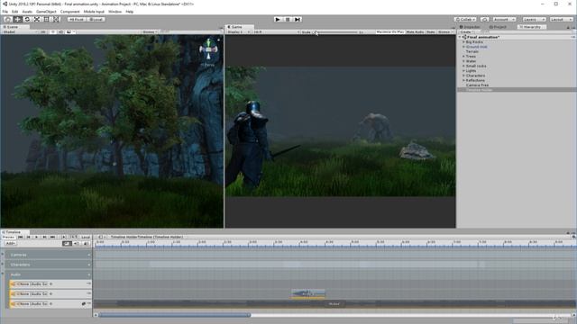Viewport: 577px width, 324px height.
Task: Jump to the timeline start
Action: click(x=20, y=237)
